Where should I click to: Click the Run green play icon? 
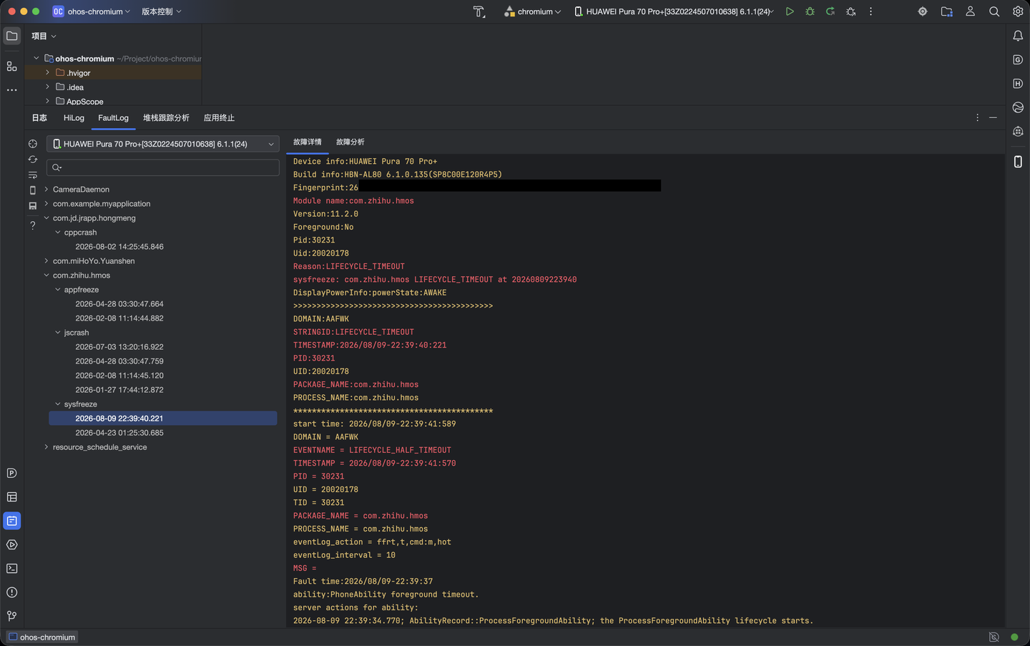click(790, 11)
